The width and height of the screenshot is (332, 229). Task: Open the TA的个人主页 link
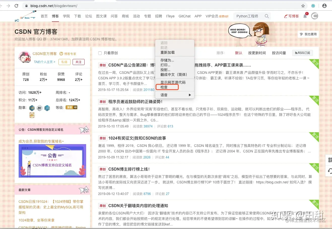pyautogui.click(x=45, y=62)
